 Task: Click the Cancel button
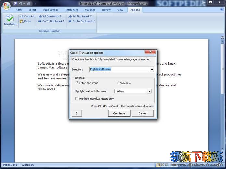coord(143,113)
